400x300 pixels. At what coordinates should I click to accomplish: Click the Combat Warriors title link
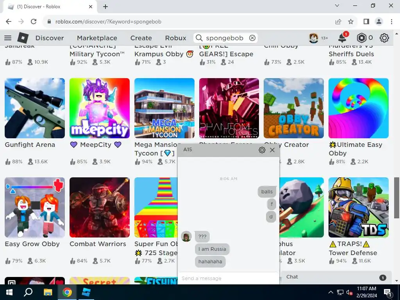[x=98, y=244]
